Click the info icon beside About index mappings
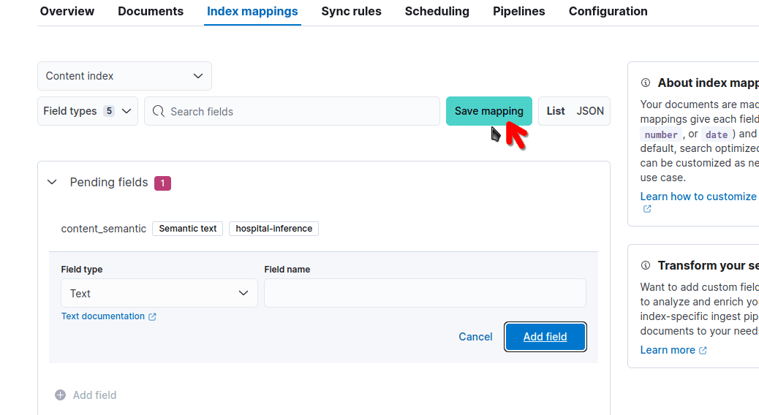 click(646, 83)
